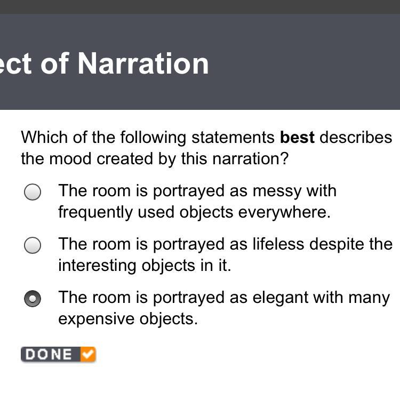Screen dimensions: 400x400
Task: Click the gray header banner right of "Narration"
Action: tap(304, 63)
